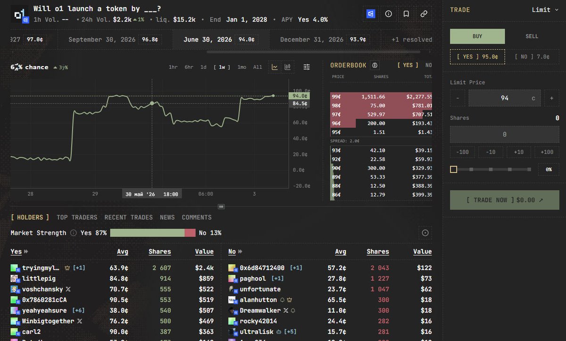The image size is (566, 341).
Task: Click the blue Polymarket source icon
Action: (x=371, y=14)
